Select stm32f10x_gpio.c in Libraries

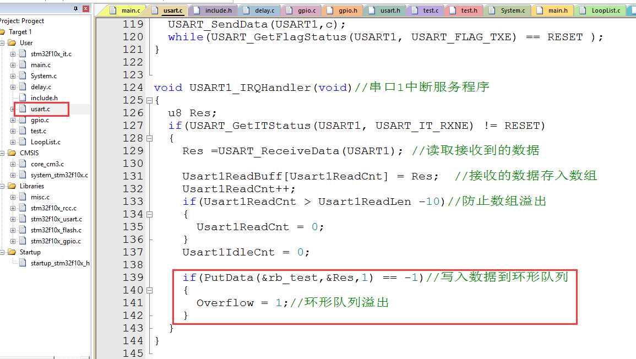56,241
